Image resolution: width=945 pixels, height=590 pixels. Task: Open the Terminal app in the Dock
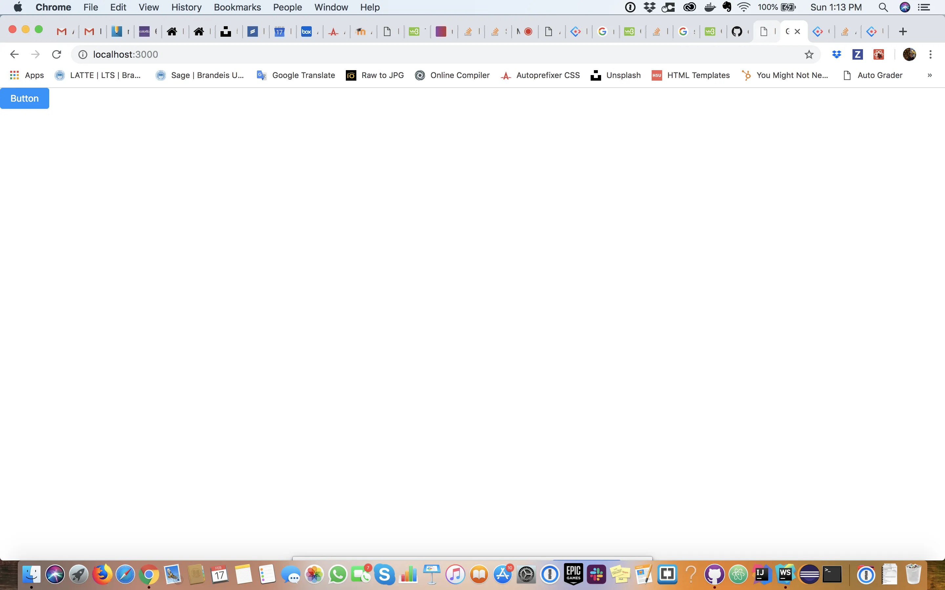832,574
